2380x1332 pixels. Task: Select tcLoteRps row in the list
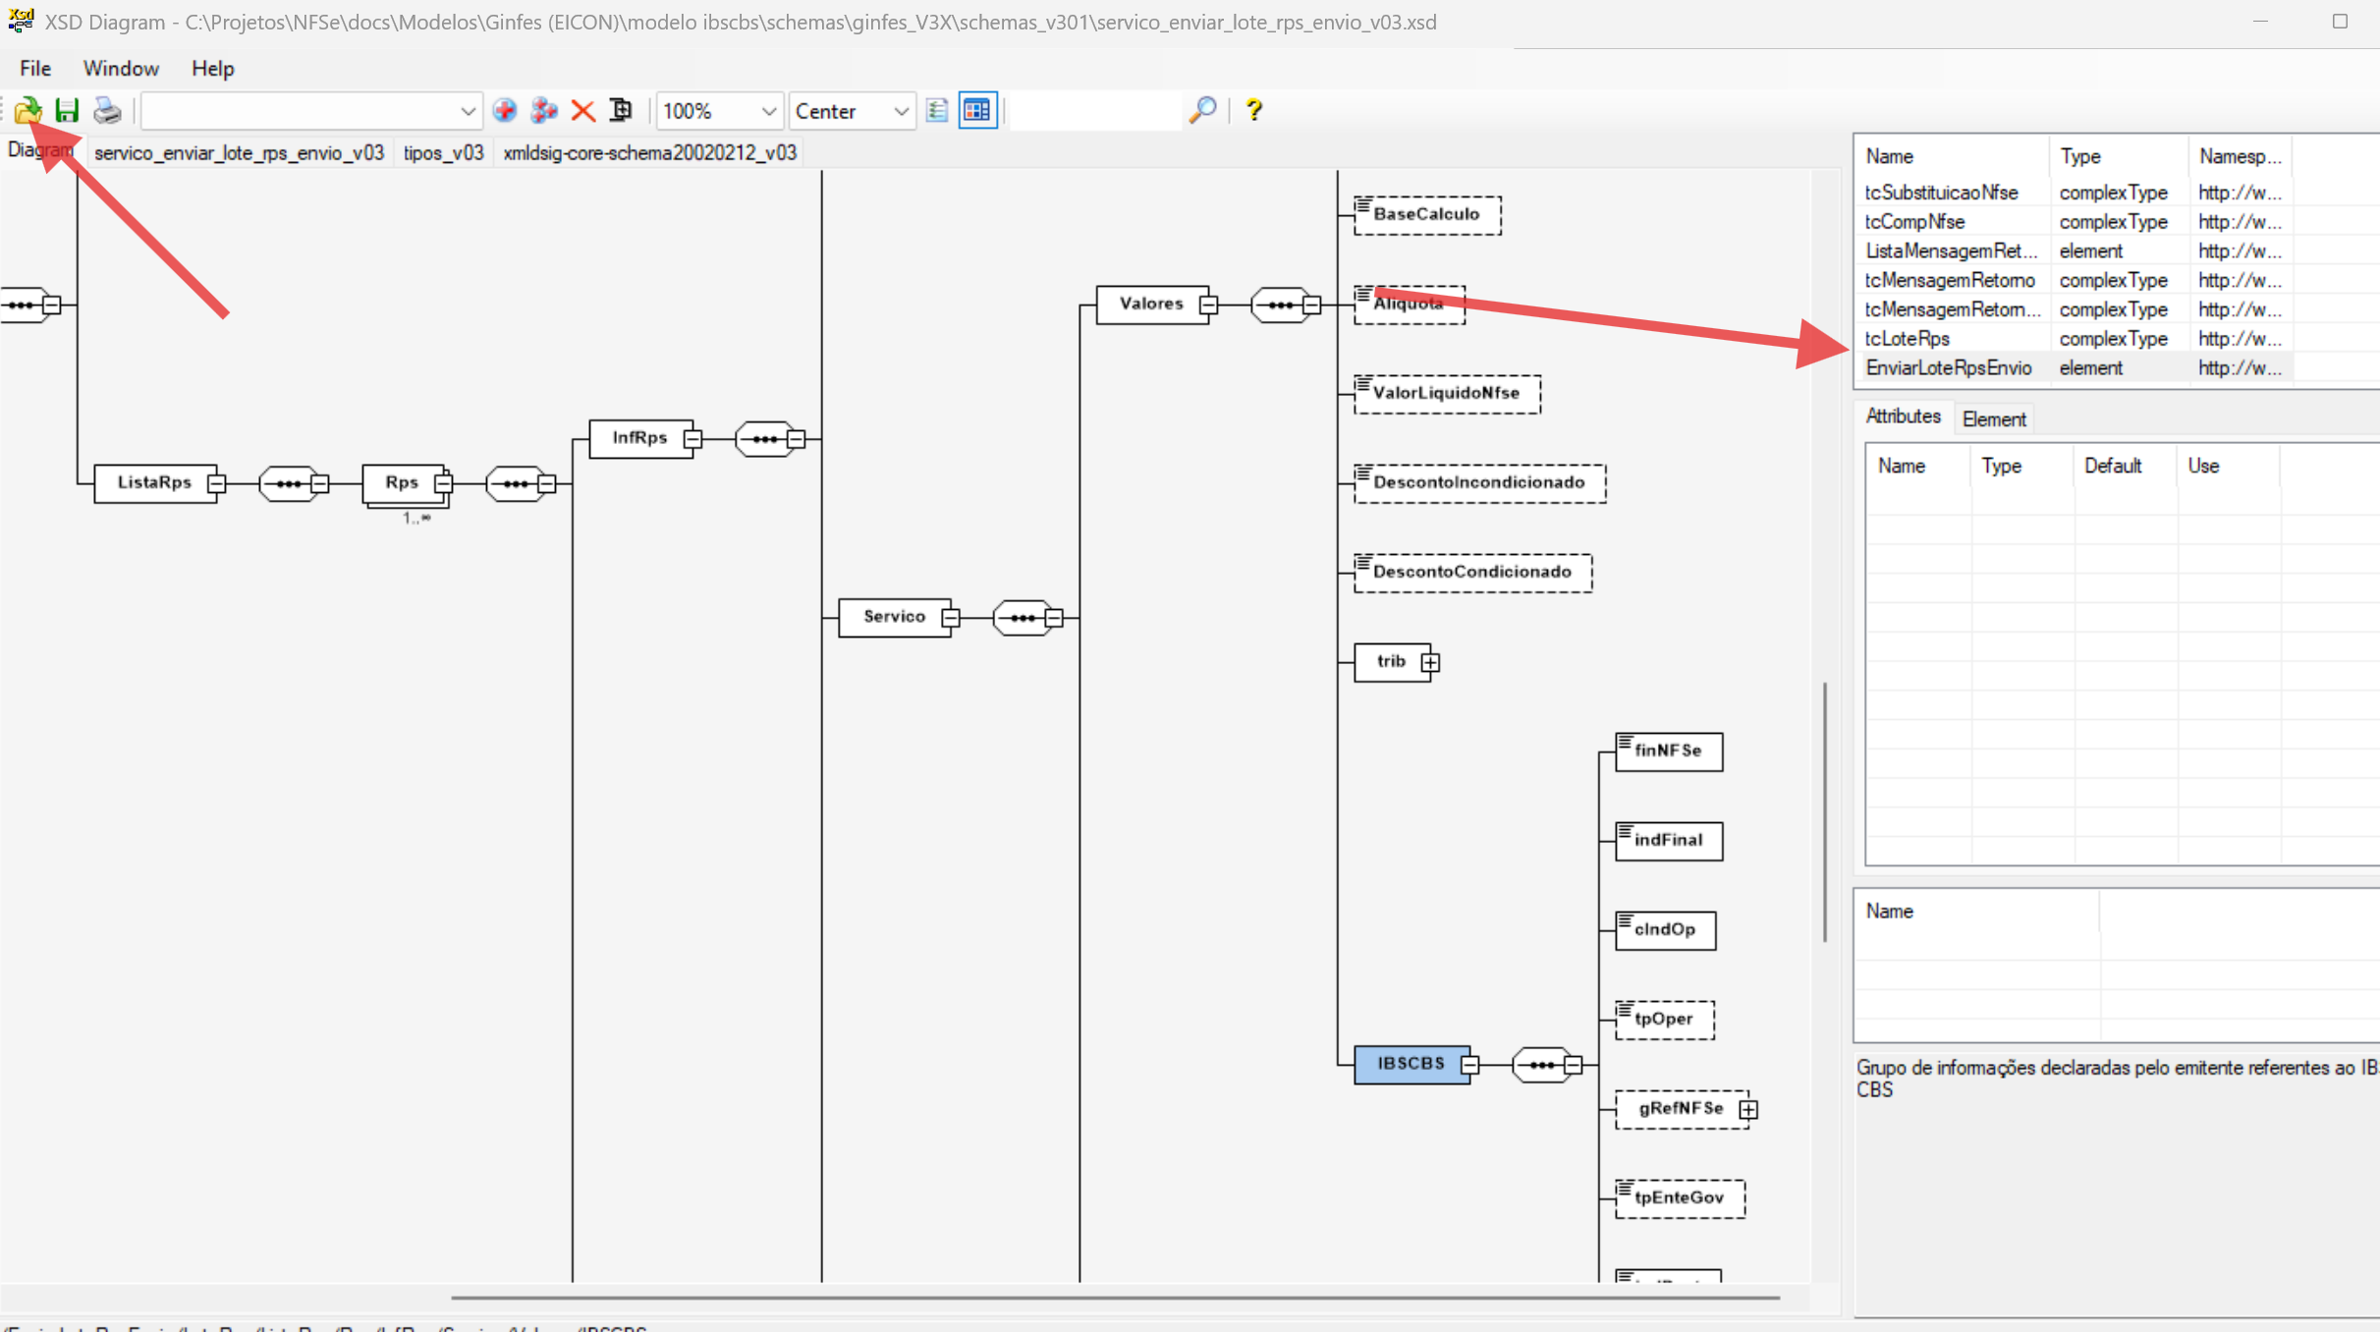tap(1908, 338)
